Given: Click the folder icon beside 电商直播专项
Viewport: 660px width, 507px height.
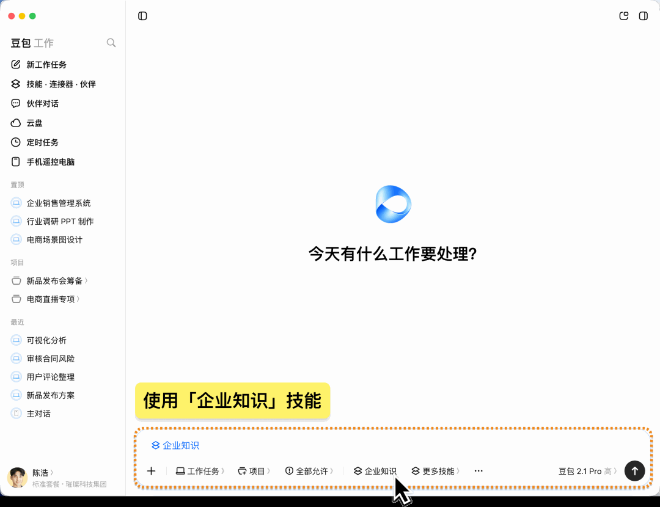Looking at the screenshot, I should (x=16, y=299).
